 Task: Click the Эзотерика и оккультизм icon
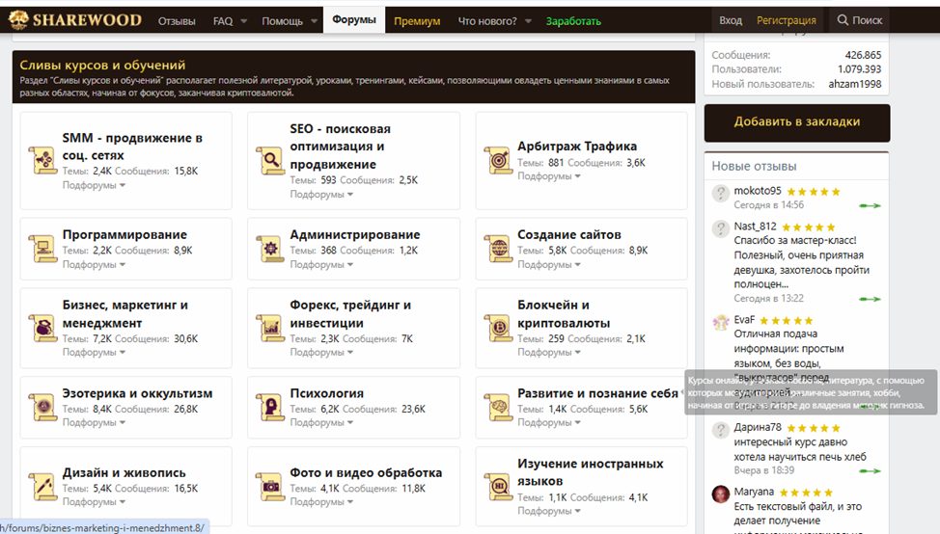pyautogui.click(x=42, y=407)
